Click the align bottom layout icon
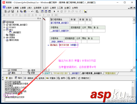The image size is (137, 104). point(20,15)
